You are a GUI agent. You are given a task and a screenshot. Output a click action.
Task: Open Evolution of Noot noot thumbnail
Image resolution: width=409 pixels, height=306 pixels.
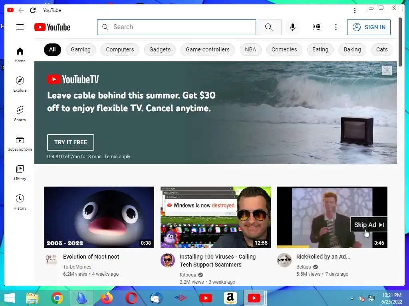pyautogui.click(x=99, y=217)
